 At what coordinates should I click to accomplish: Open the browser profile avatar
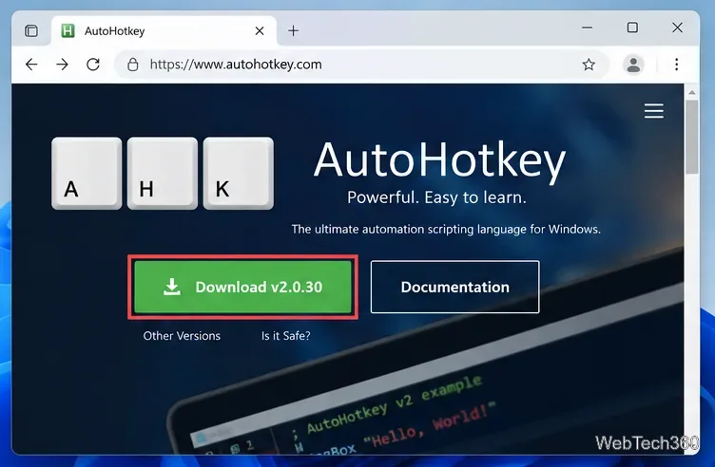[633, 65]
